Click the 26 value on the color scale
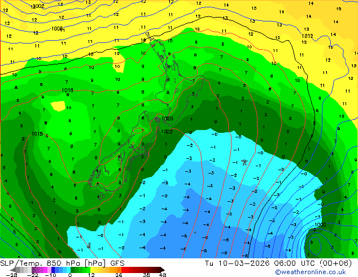 click(x=119, y=275)
